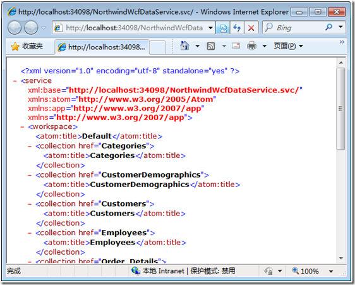Click the Read Mail icon
Viewport: 355px width, 285px height.
236,46
